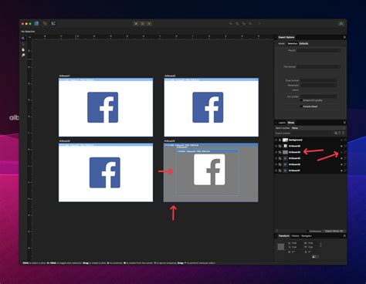366x284 pixels.
Task: Select the Artboard1 canvas with the blue Facebook logo
Action: click(106, 107)
